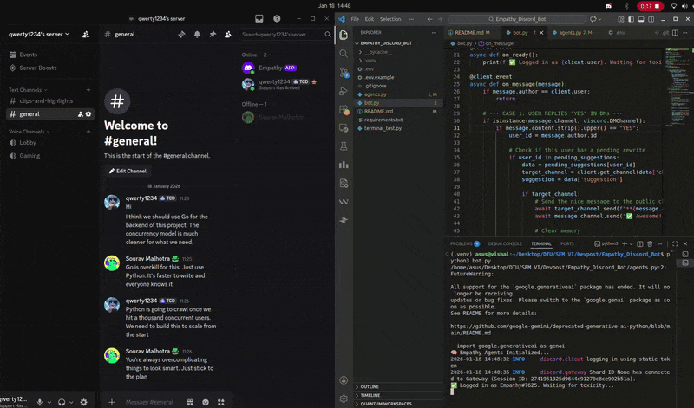Expand the OUTLINE section in Explorer
The image size is (694, 408).
tap(370, 387)
